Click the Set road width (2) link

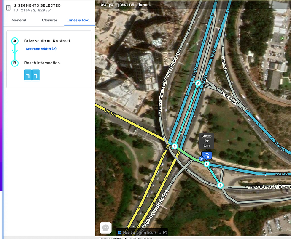(41, 49)
